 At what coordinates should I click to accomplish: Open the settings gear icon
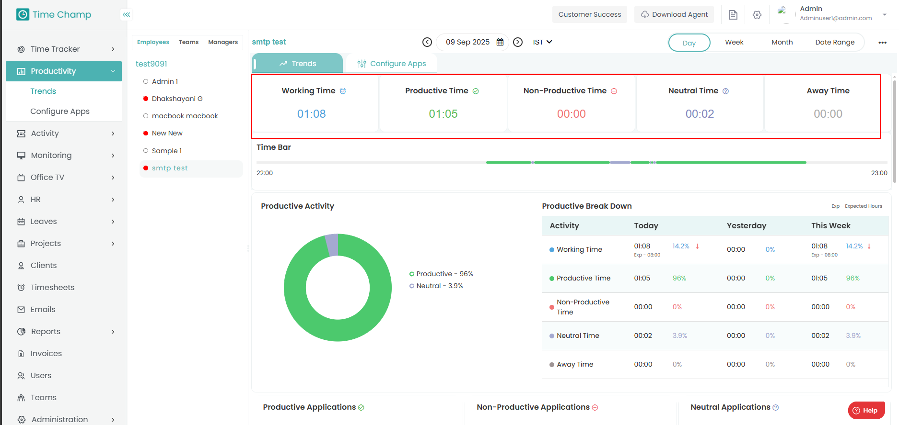(757, 15)
